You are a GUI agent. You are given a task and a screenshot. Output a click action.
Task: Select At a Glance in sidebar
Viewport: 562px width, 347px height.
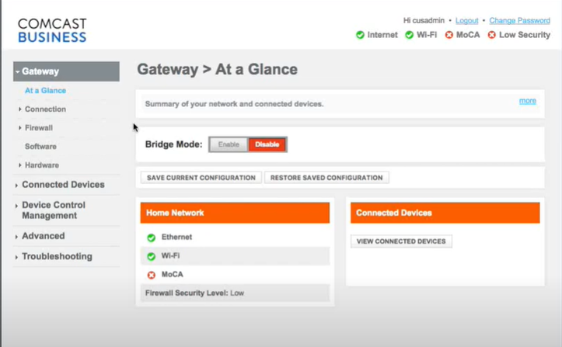click(x=45, y=91)
